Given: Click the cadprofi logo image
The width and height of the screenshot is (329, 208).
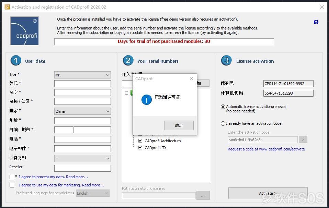Looking at the screenshot, I should point(24,31).
